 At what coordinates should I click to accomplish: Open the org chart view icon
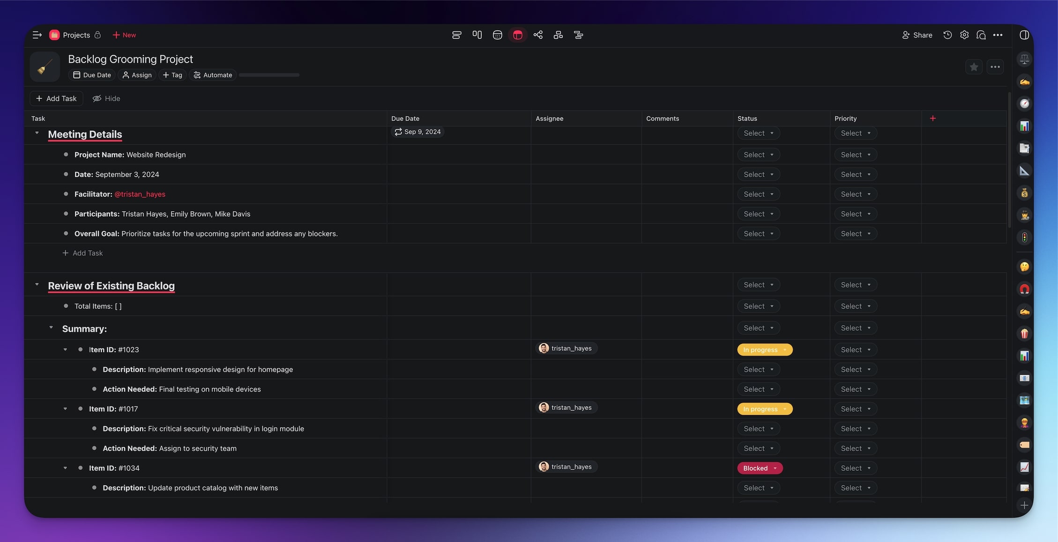click(x=558, y=35)
